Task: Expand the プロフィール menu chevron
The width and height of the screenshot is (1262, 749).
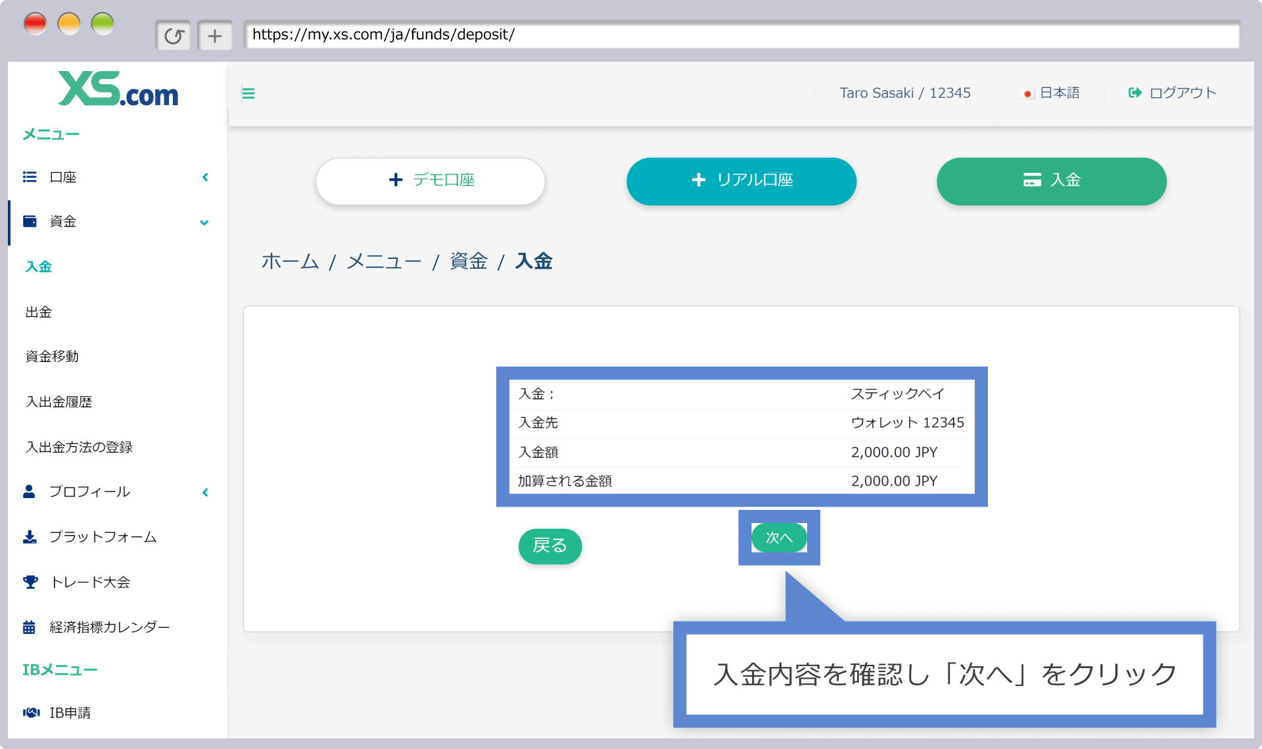Action: 205,492
